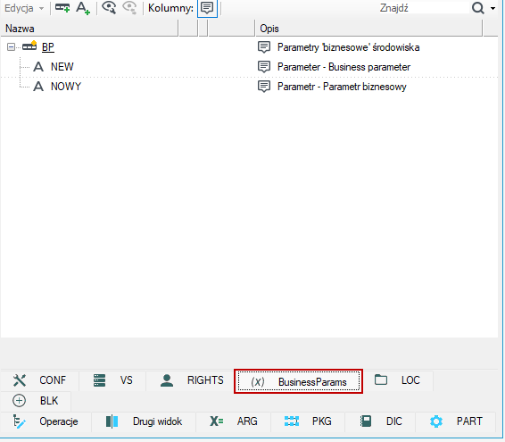Screen dimensions: 505x442
Task: Click the magnifier search icon
Action: point(478,8)
